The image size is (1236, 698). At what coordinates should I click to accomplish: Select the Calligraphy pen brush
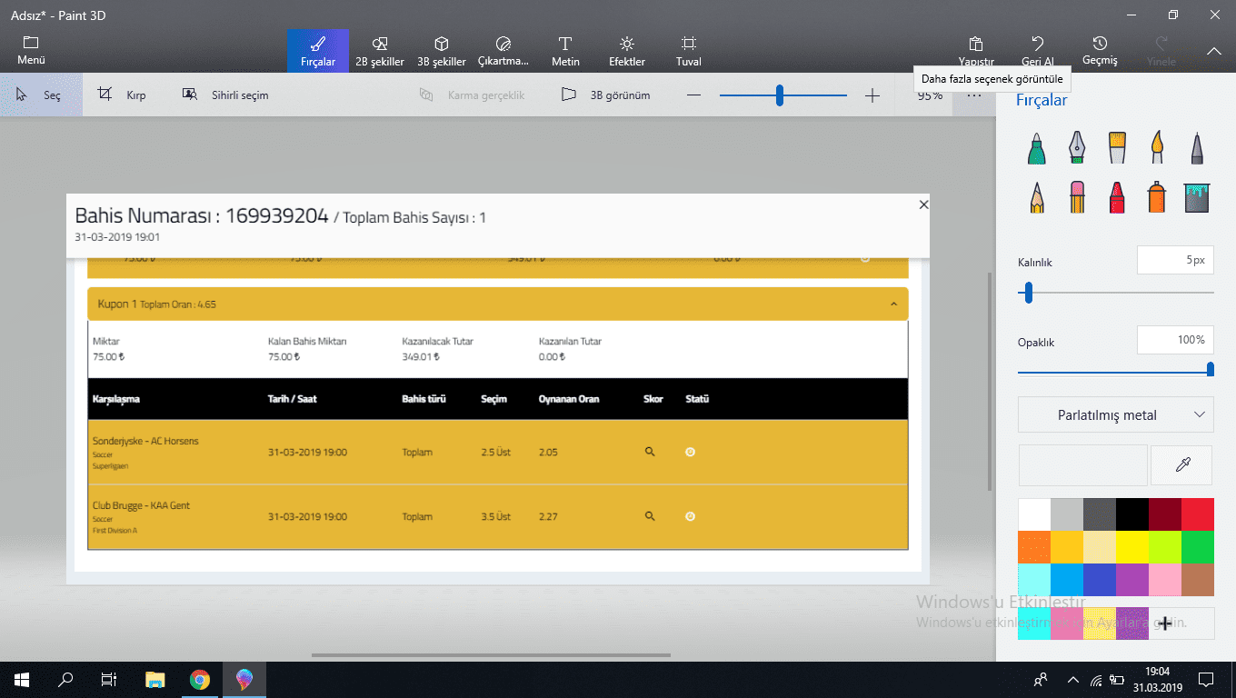point(1077,148)
